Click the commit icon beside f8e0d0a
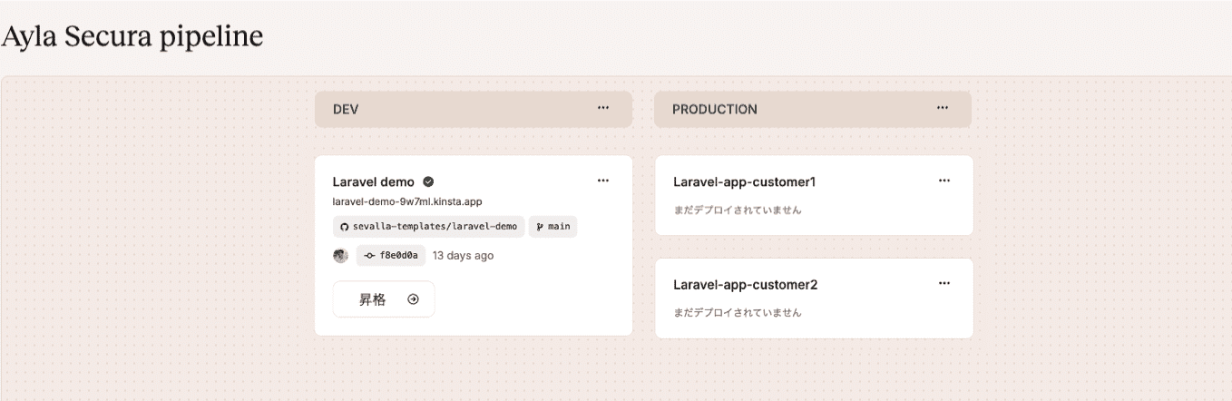Screen dimensions: 1232x401 tap(369, 256)
